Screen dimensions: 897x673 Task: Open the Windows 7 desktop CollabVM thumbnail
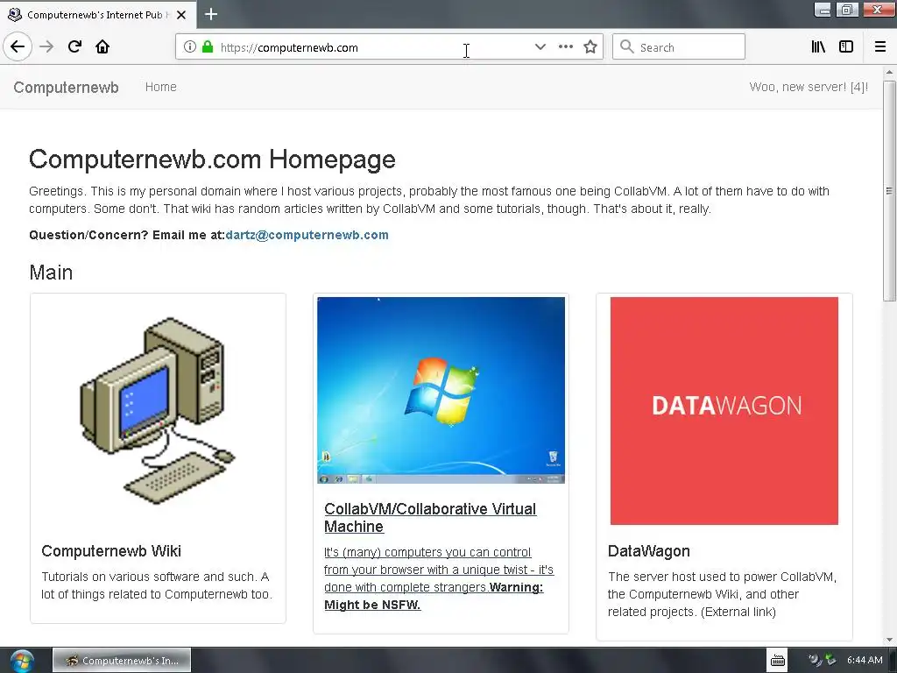[441, 390]
